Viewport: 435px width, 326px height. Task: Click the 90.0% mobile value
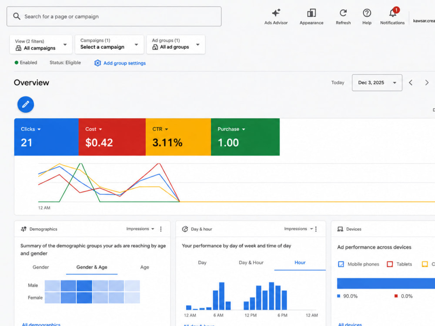(x=350, y=296)
